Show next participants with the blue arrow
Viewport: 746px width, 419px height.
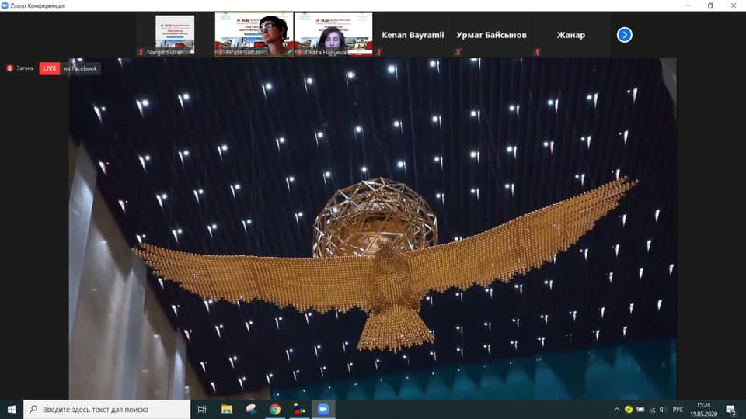(x=624, y=35)
